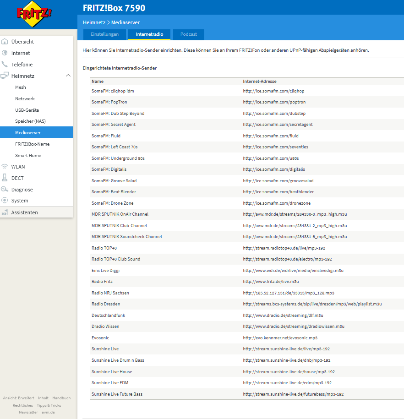Click Radio Dresden playlist.m3u address
404x419 pixels.
pyautogui.click(x=312, y=304)
